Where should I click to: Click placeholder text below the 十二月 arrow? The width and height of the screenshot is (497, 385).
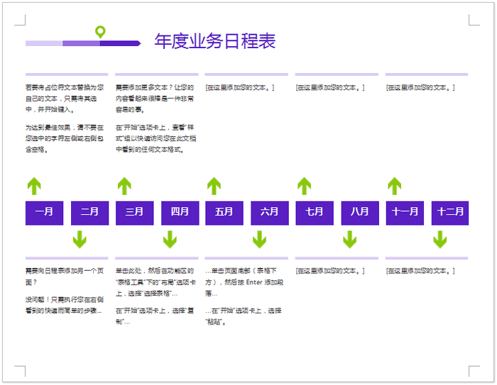click(x=420, y=271)
